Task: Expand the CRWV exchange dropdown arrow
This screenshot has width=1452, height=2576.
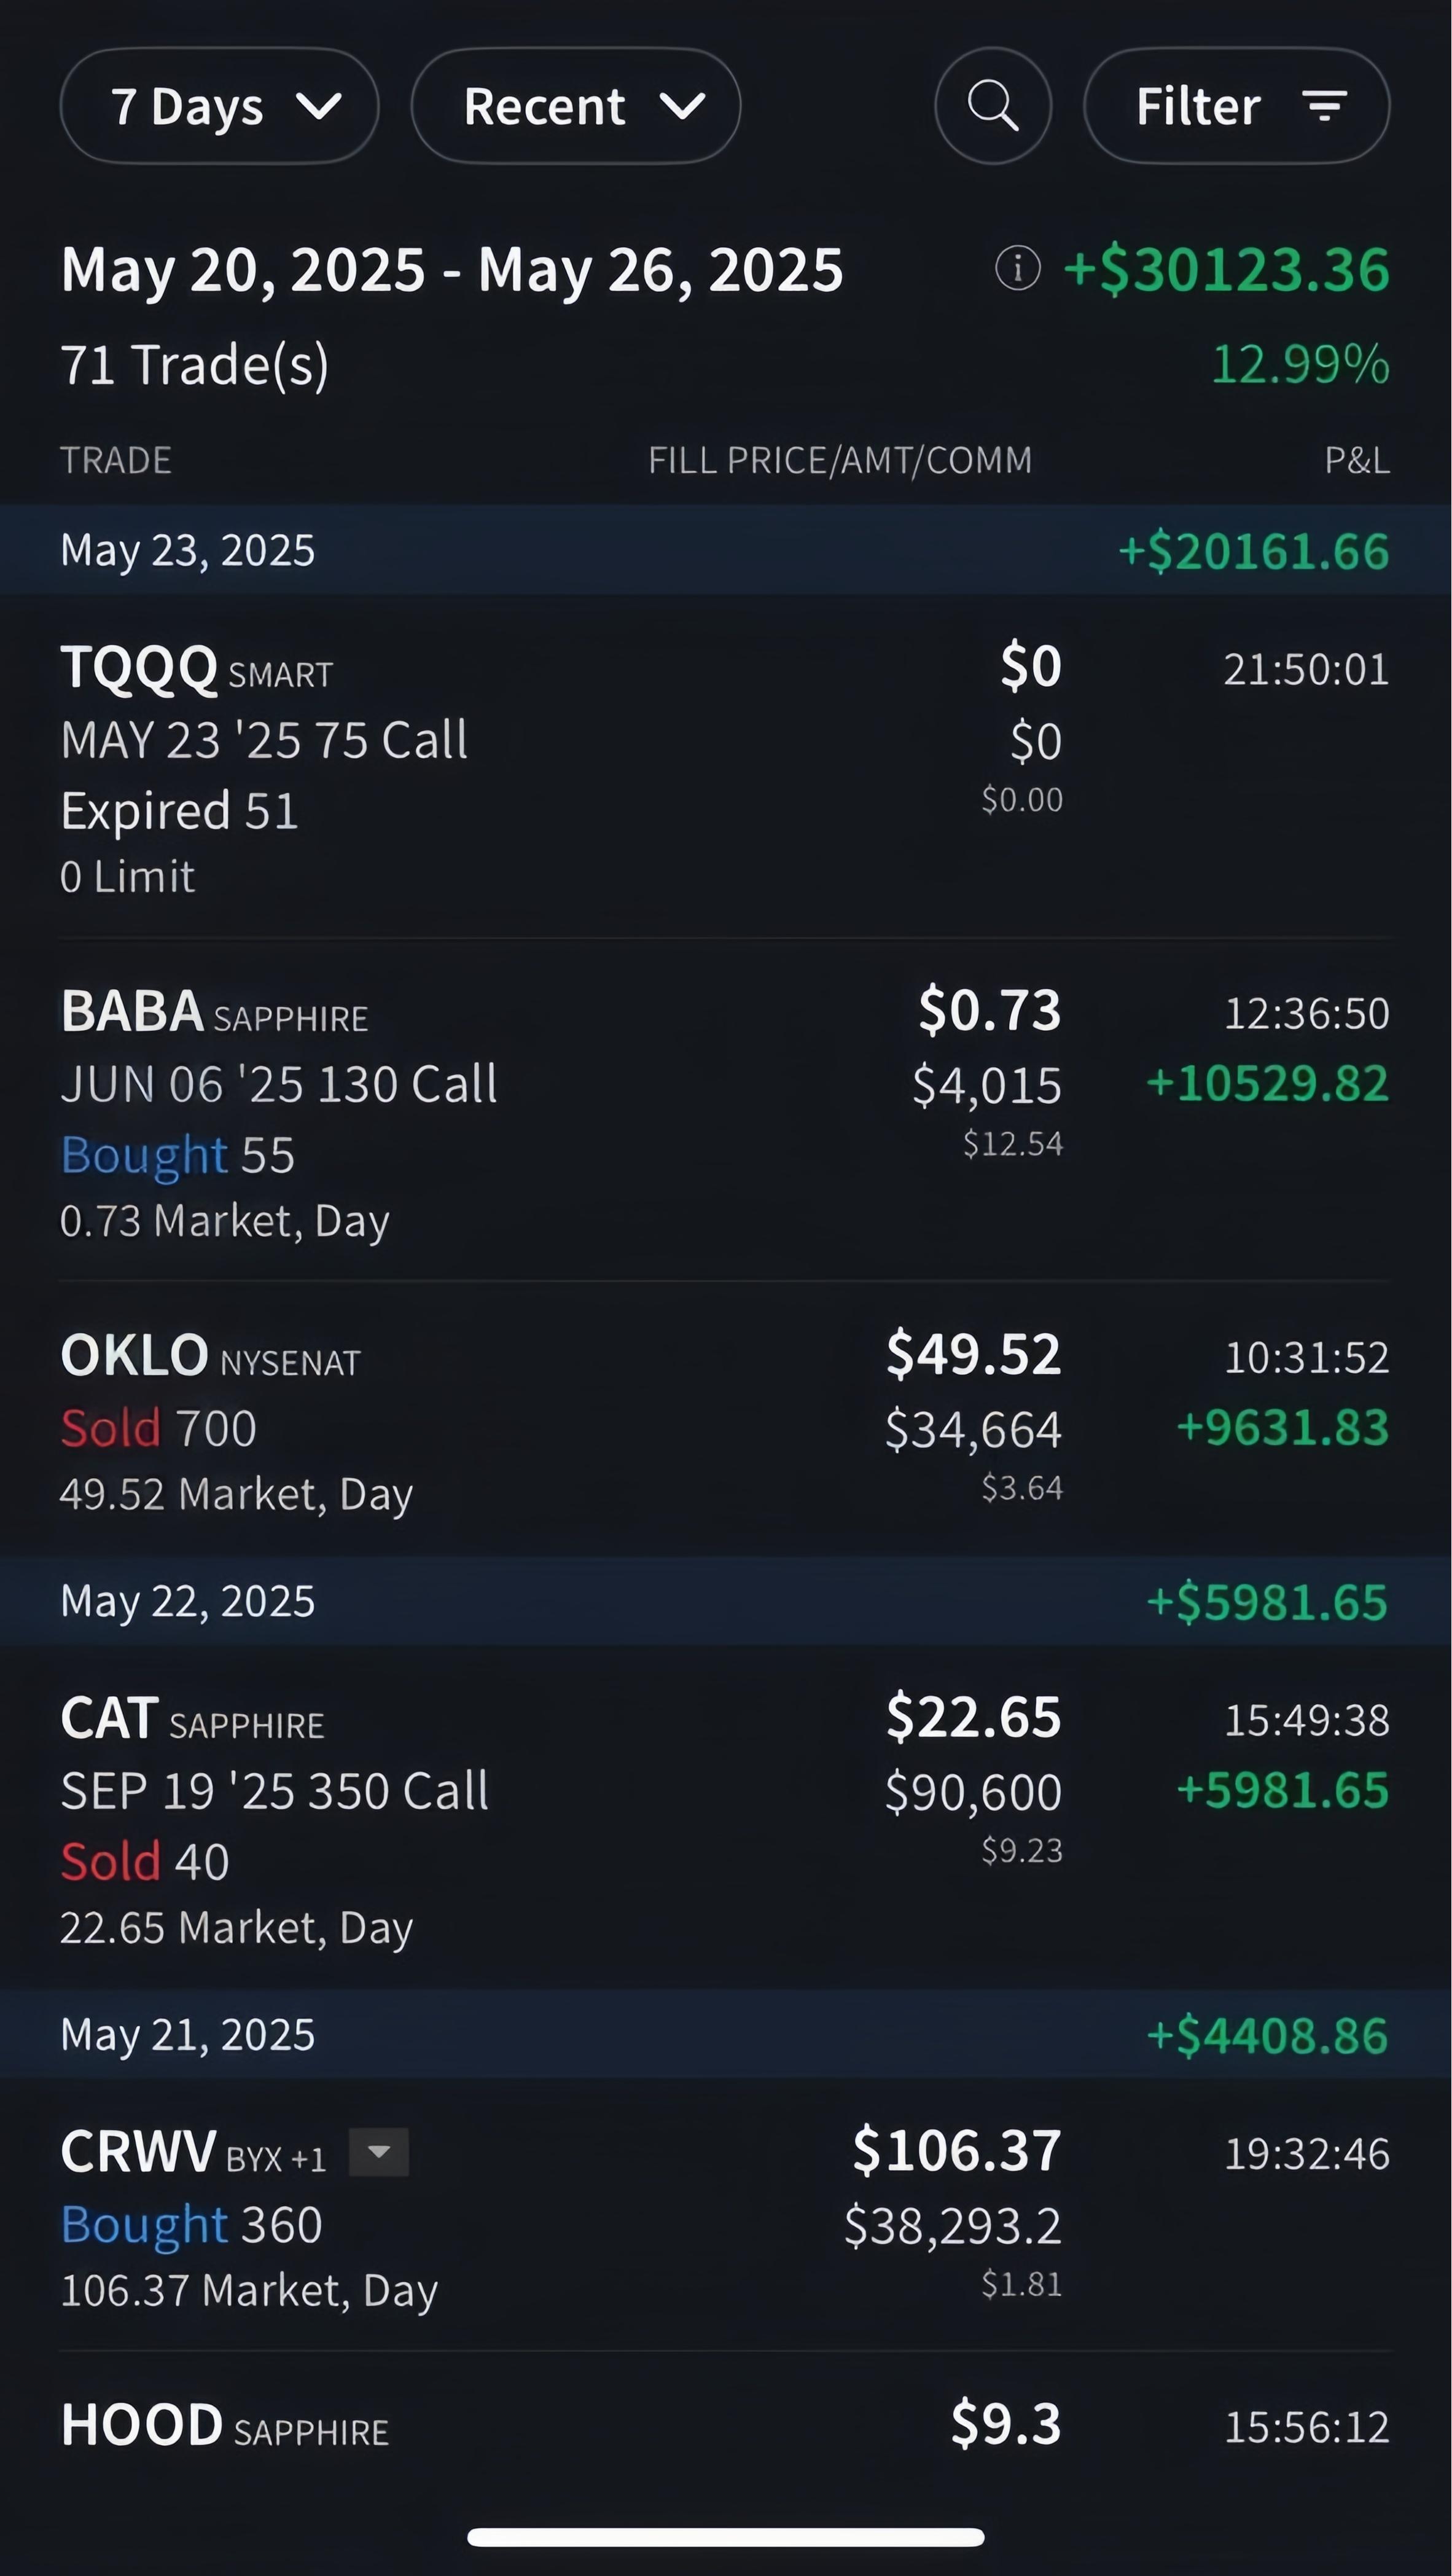Action: click(379, 2152)
